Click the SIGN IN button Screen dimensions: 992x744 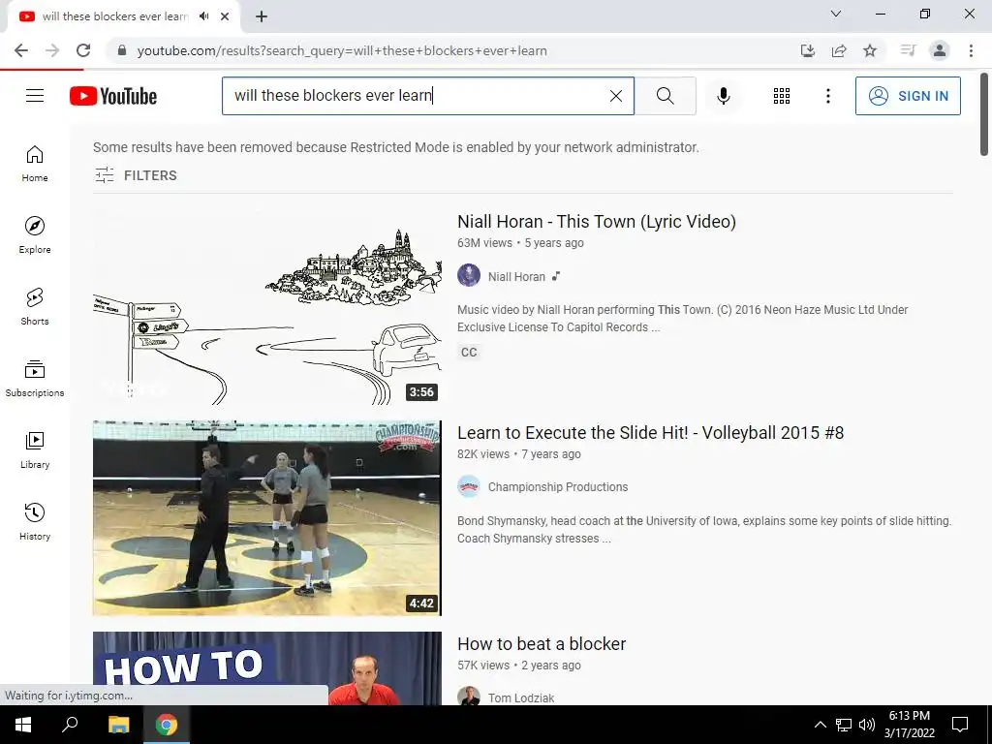click(x=908, y=96)
